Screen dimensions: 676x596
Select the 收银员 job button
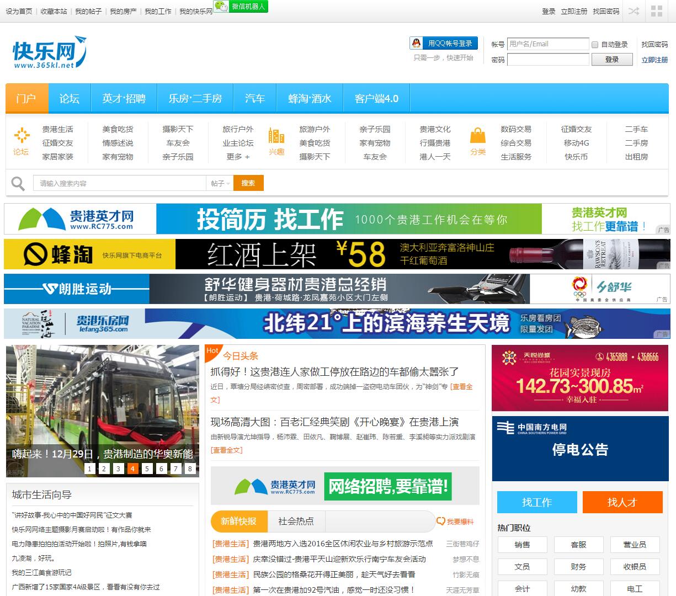click(635, 567)
